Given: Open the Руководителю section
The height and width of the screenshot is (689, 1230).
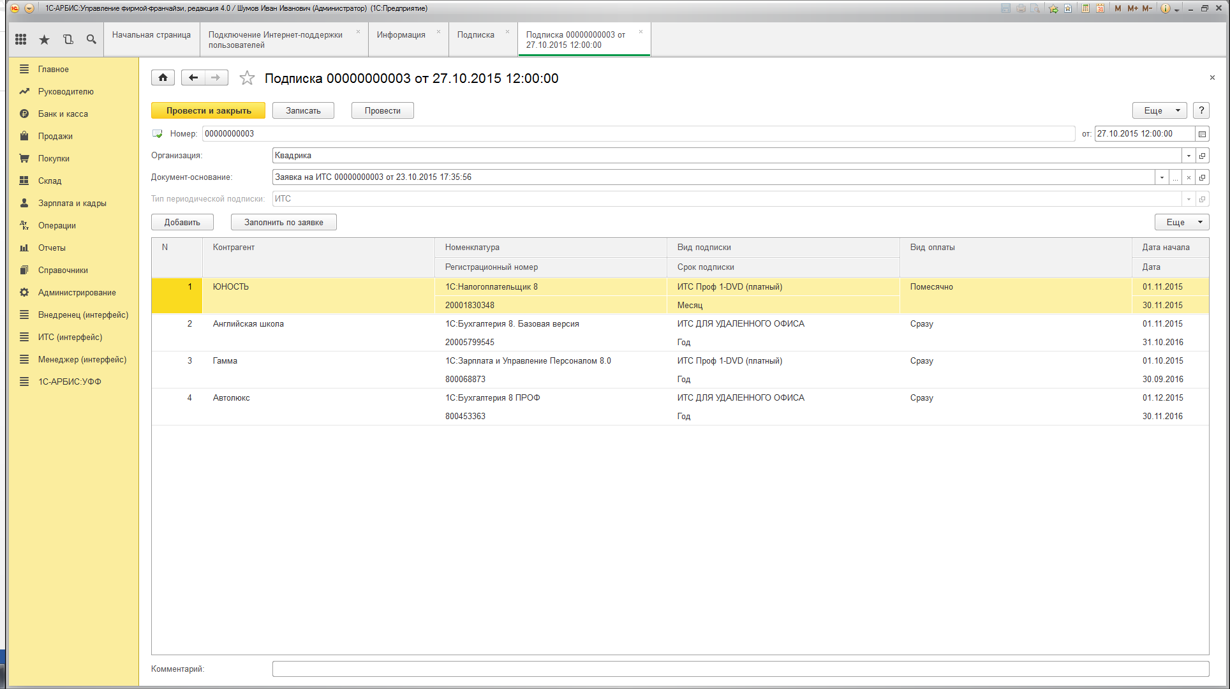Looking at the screenshot, I should pos(66,91).
